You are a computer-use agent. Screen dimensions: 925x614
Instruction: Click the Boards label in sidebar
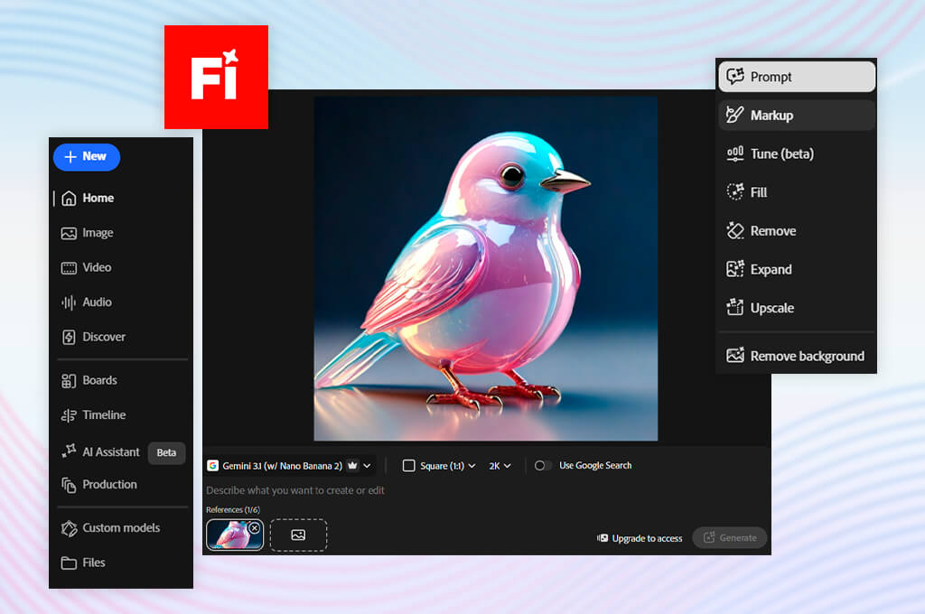pos(99,380)
